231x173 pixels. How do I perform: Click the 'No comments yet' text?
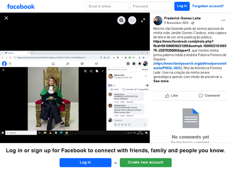pos(190,137)
